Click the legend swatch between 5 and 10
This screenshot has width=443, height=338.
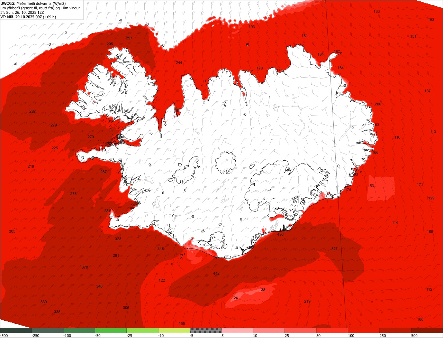coord(237,330)
